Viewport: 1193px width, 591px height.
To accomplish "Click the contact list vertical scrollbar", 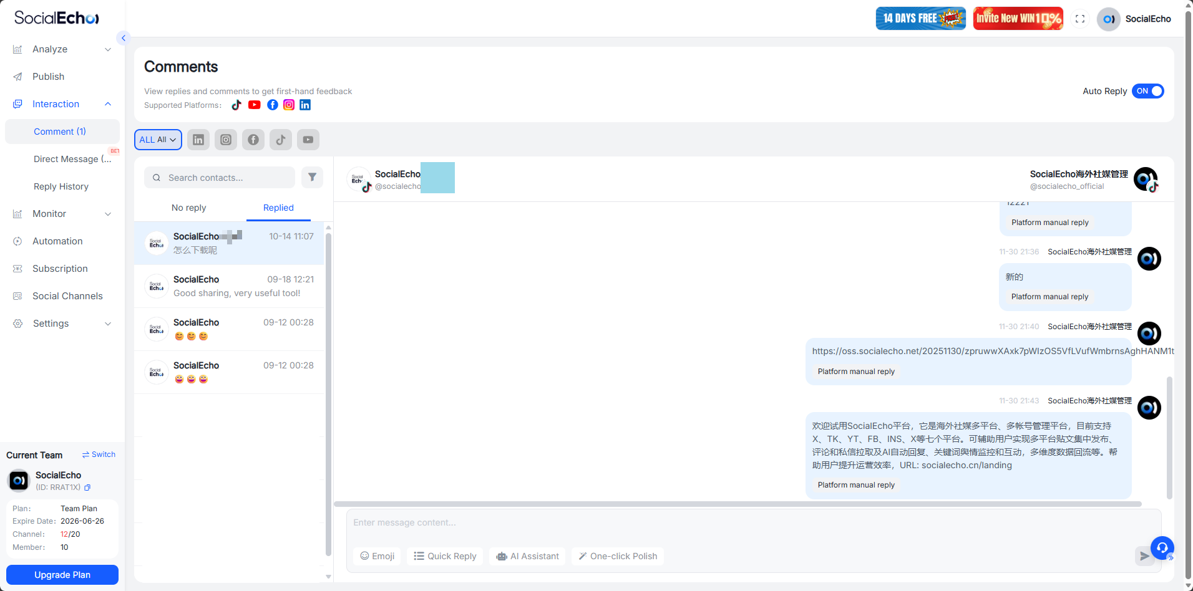I will (x=328, y=394).
